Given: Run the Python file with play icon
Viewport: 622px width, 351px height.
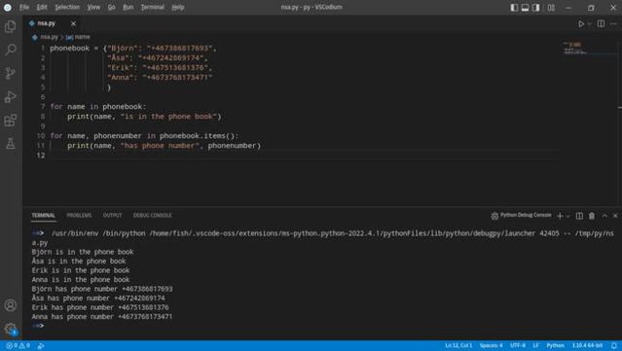Looking at the screenshot, I should (x=581, y=23).
